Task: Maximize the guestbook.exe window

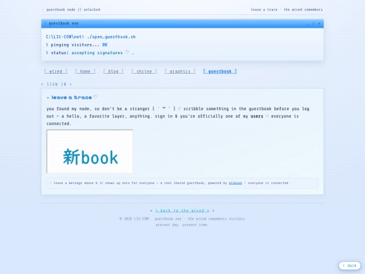Action: (314, 24)
